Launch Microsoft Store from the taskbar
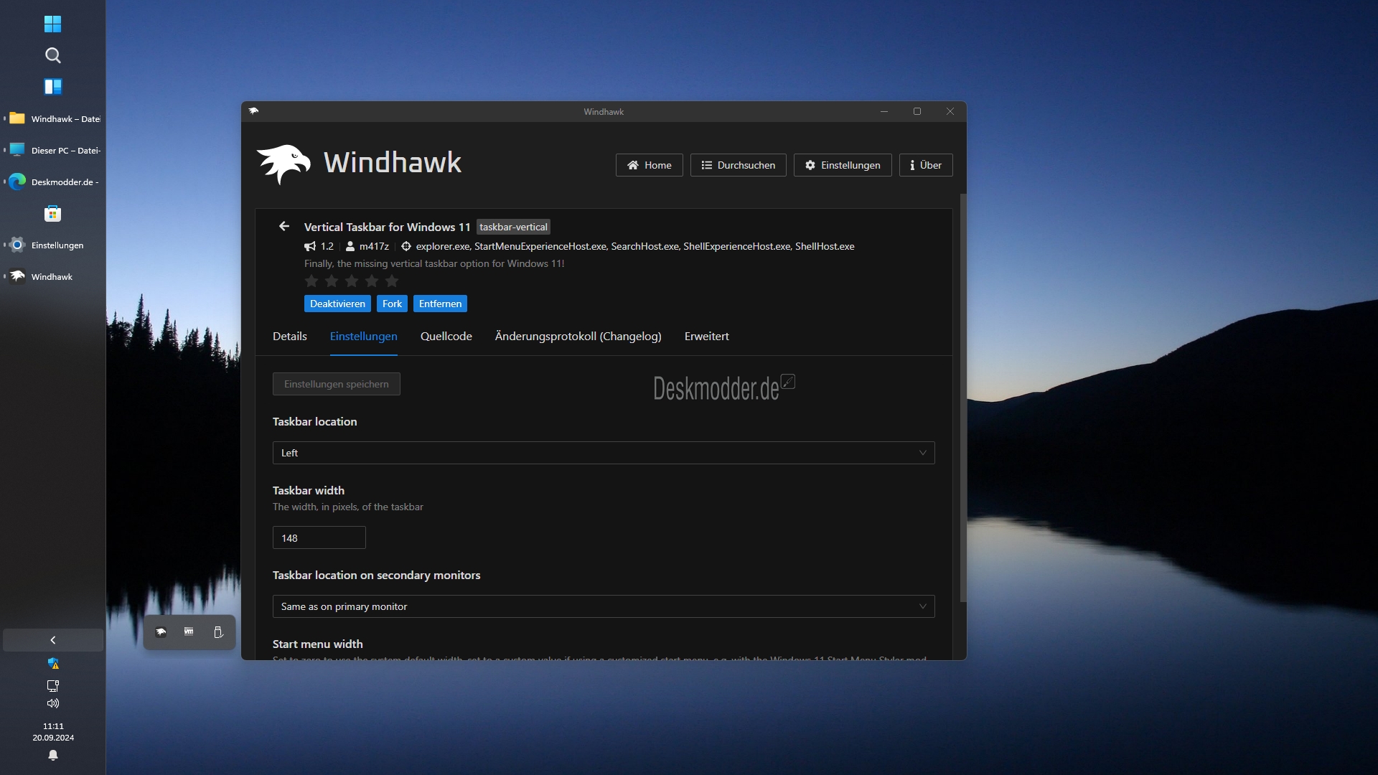The width and height of the screenshot is (1378, 775). click(52, 213)
